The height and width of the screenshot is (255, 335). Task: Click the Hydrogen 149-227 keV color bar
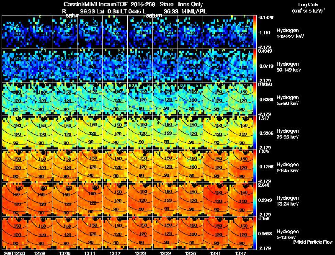click(x=255, y=32)
